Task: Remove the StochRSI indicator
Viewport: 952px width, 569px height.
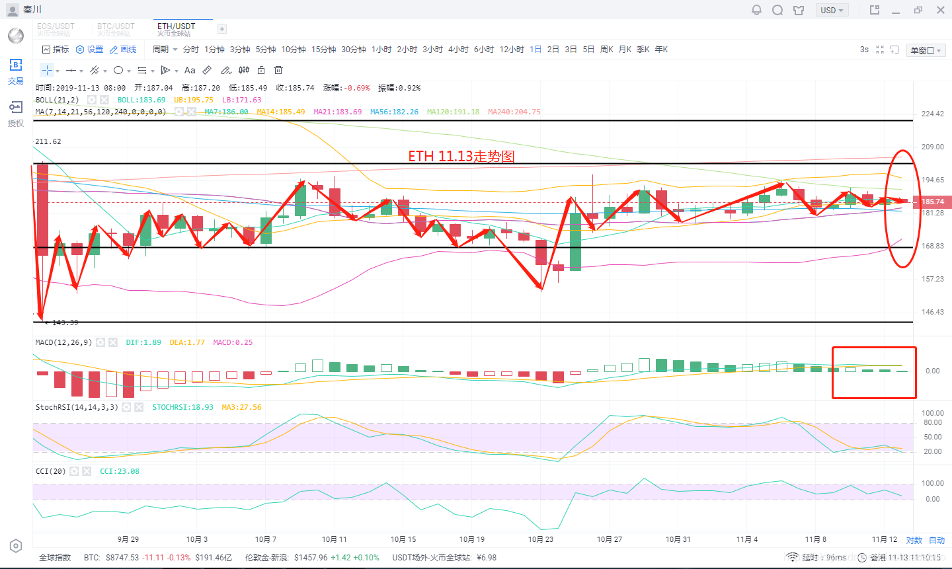Action: [x=139, y=407]
